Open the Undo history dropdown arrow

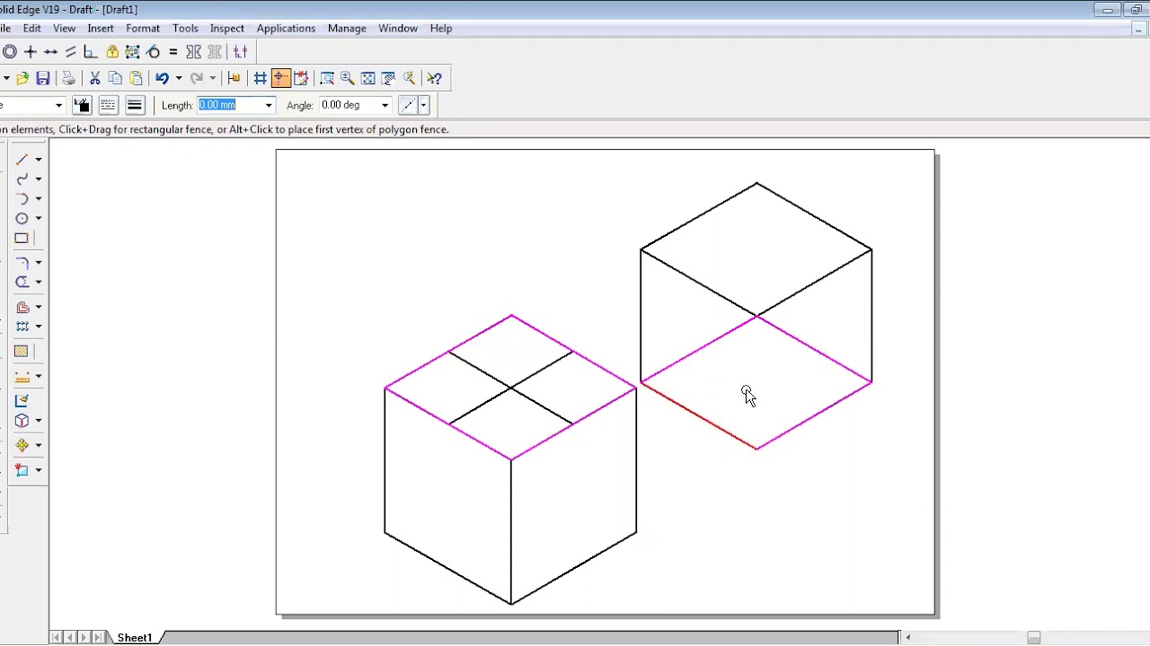[178, 78]
